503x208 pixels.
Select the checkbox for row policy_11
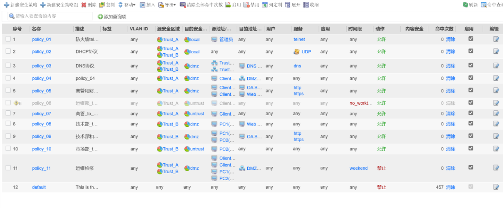[x=8, y=168]
